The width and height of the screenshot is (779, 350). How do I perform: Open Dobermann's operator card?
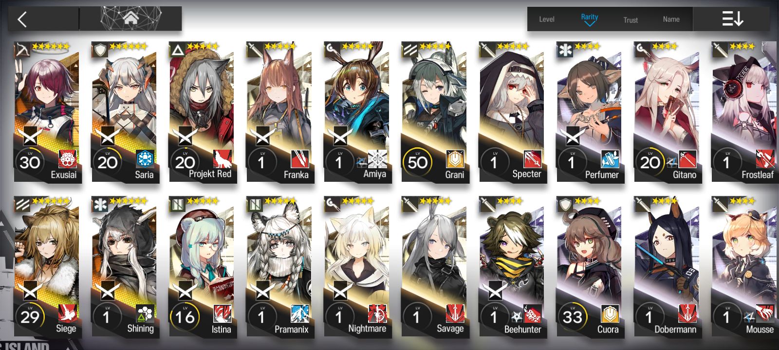coord(668,266)
